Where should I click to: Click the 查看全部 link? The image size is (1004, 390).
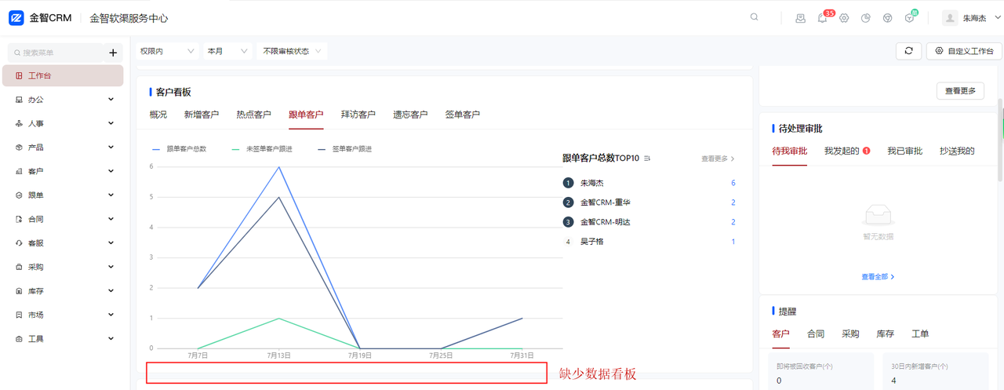click(x=878, y=277)
